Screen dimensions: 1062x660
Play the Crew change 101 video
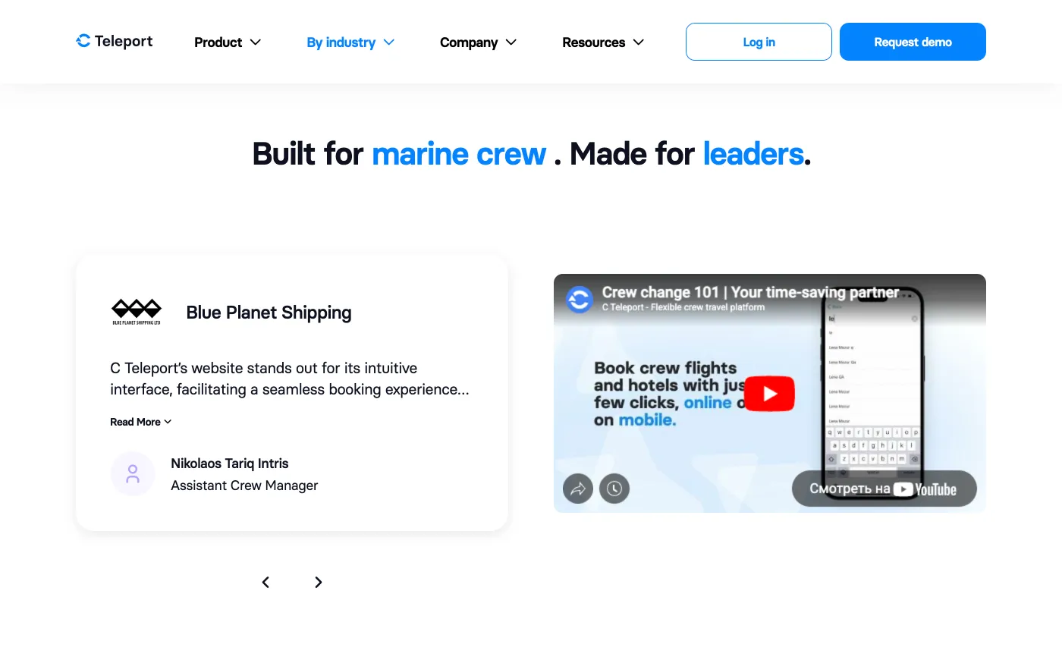tap(769, 394)
